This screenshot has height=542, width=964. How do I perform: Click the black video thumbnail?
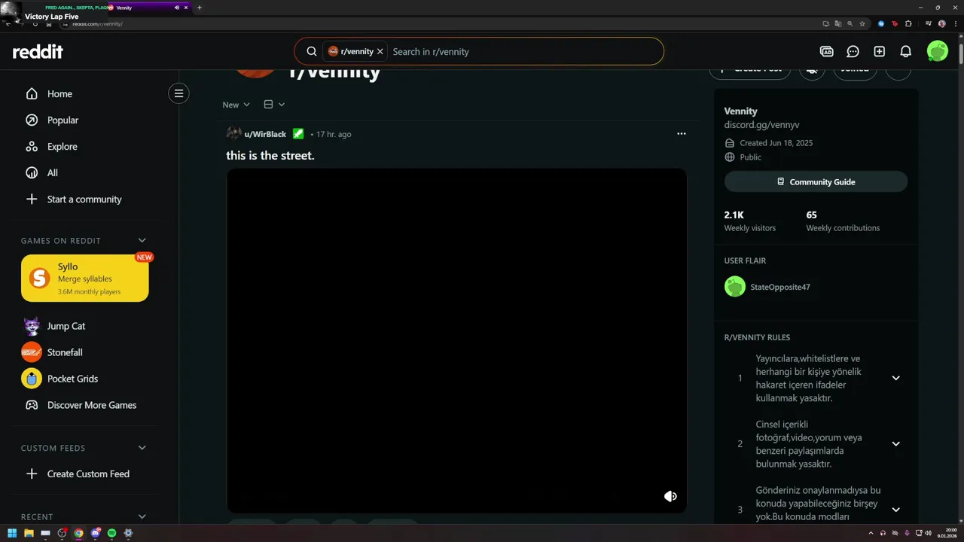[456, 340]
